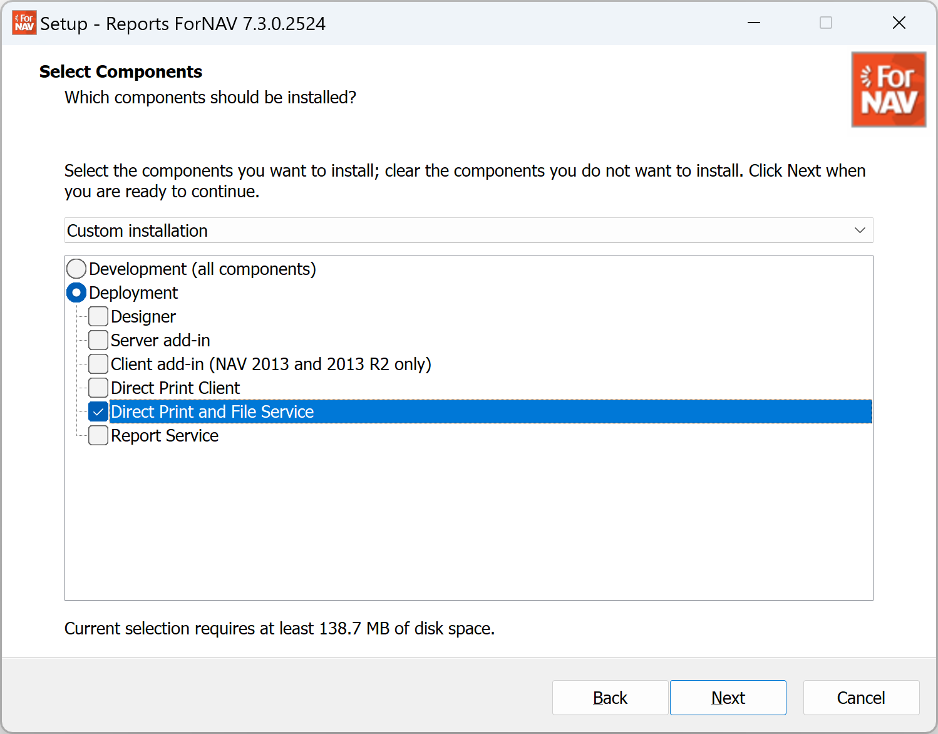Click the 'Client add-in (NAV 2013 and 2013 R2 only)' label
The height and width of the screenshot is (734, 938).
coord(271,364)
